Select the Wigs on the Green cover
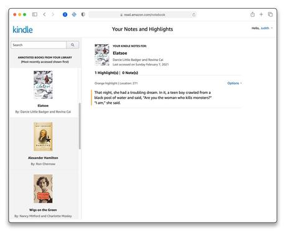The image size is (286, 232). pyautogui.click(x=43, y=188)
